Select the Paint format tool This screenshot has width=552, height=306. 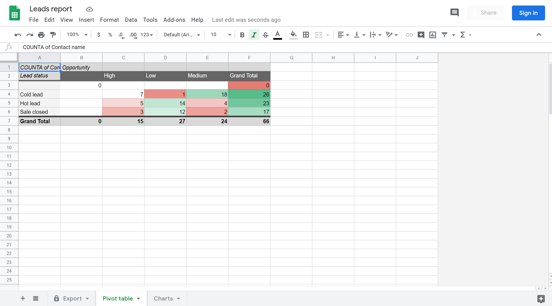click(53, 35)
